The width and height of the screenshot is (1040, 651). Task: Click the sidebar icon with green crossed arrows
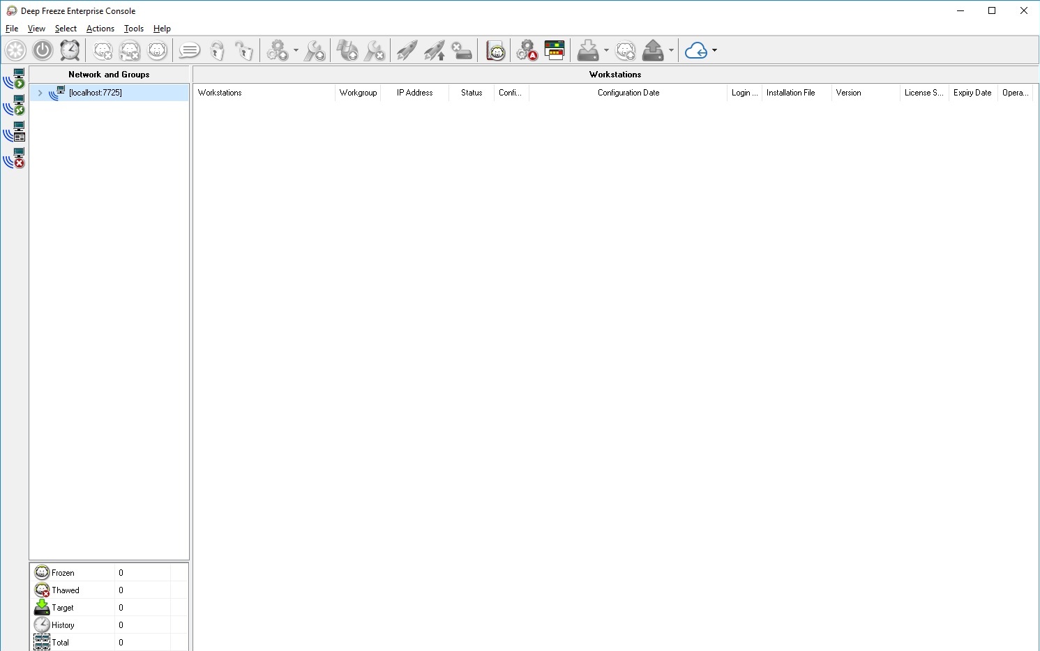coord(15,105)
